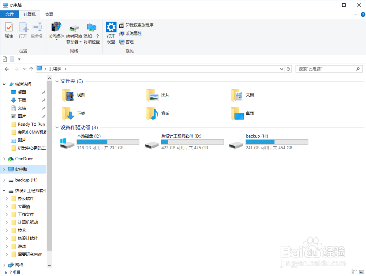This screenshot has height=276, width=366.
Task: Collapse the 设备和驱动器 (3) section
Action: point(57,127)
